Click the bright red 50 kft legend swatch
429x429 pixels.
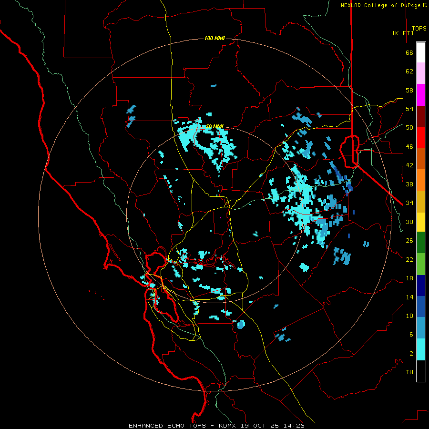tap(421, 137)
